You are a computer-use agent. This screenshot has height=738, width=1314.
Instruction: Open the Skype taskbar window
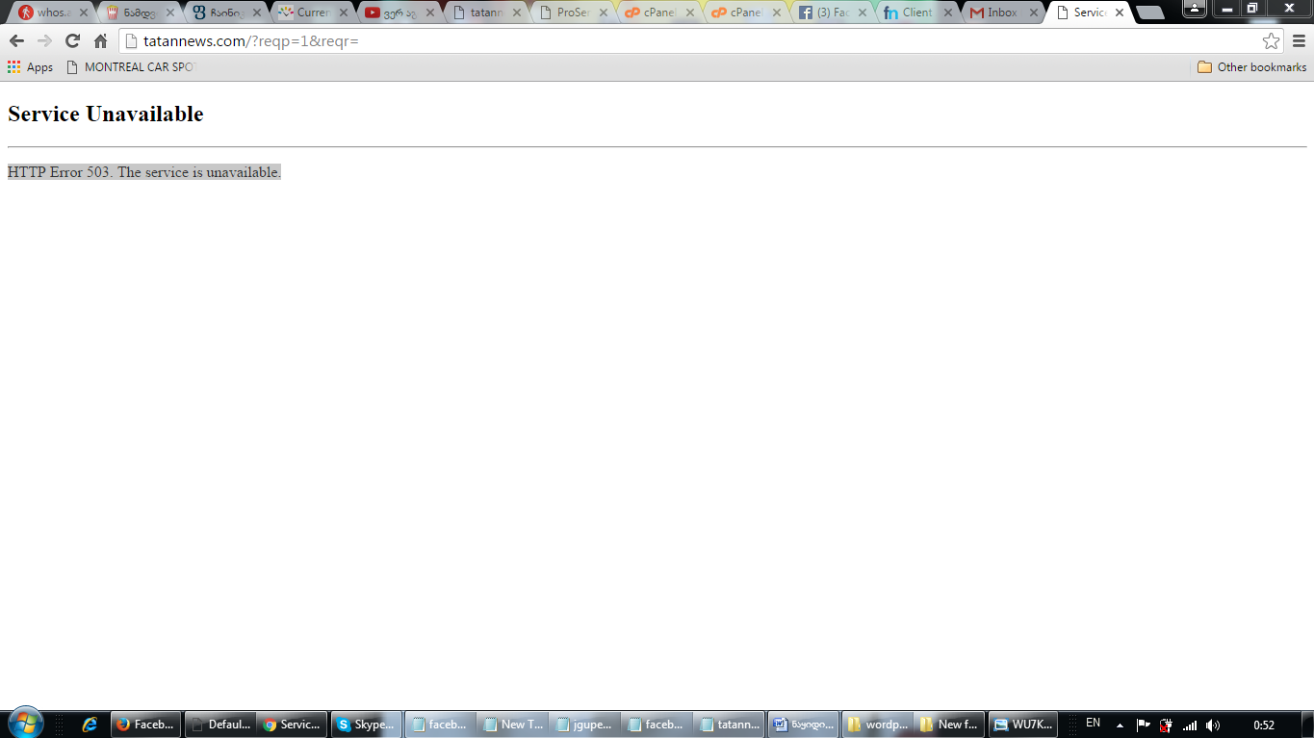pos(366,725)
